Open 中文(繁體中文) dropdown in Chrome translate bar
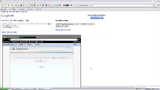Viewport: 160px width, 90px height. [29, 44]
